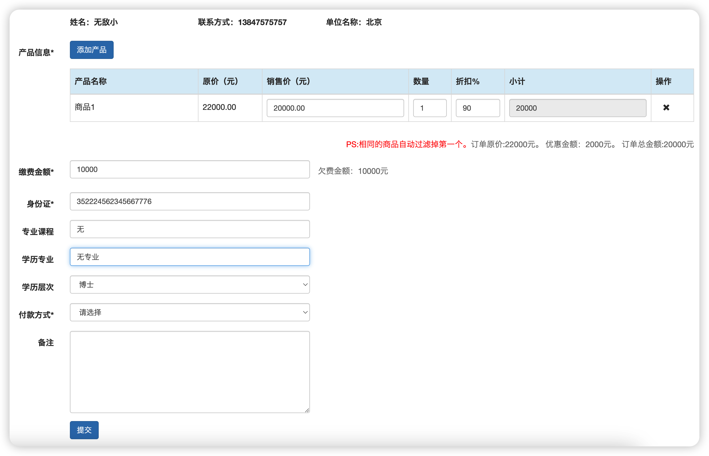Screen dimensions: 709x456
Task: Click inside the 备注 textarea
Action: coord(190,372)
